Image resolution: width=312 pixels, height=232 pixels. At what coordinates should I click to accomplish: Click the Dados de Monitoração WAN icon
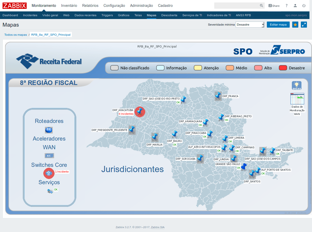tap(297, 98)
